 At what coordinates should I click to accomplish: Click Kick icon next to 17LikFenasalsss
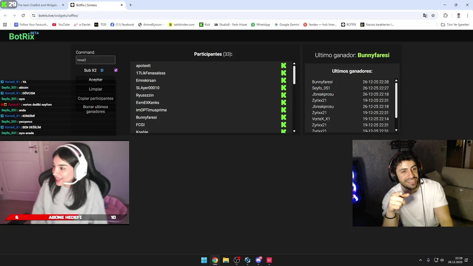point(283,73)
